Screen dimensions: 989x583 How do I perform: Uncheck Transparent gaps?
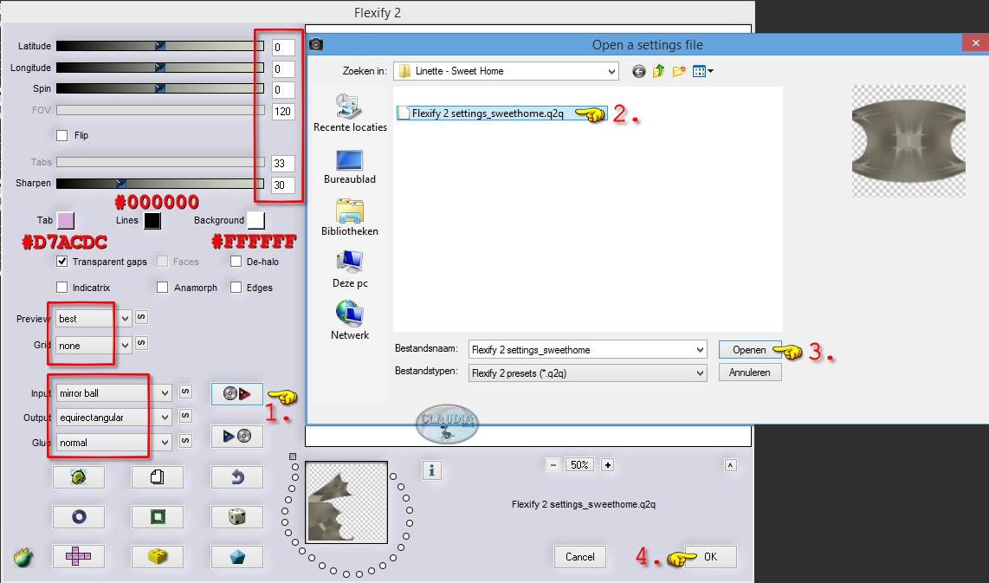(x=61, y=262)
